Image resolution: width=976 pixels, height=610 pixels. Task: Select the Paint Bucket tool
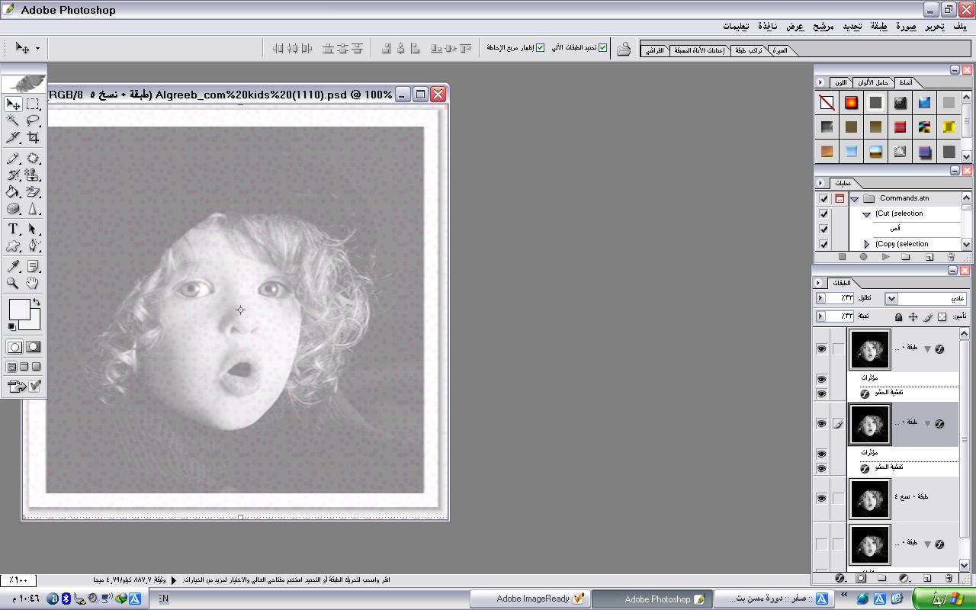[x=13, y=192]
